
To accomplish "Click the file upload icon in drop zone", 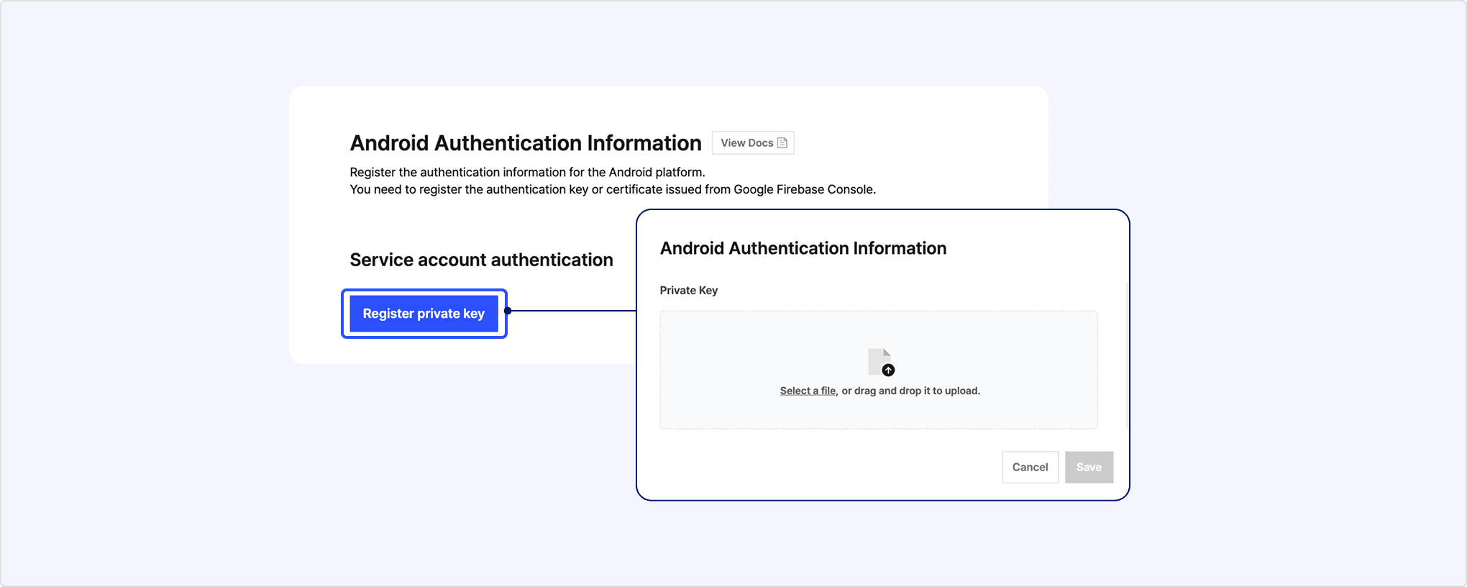I will (879, 360).
